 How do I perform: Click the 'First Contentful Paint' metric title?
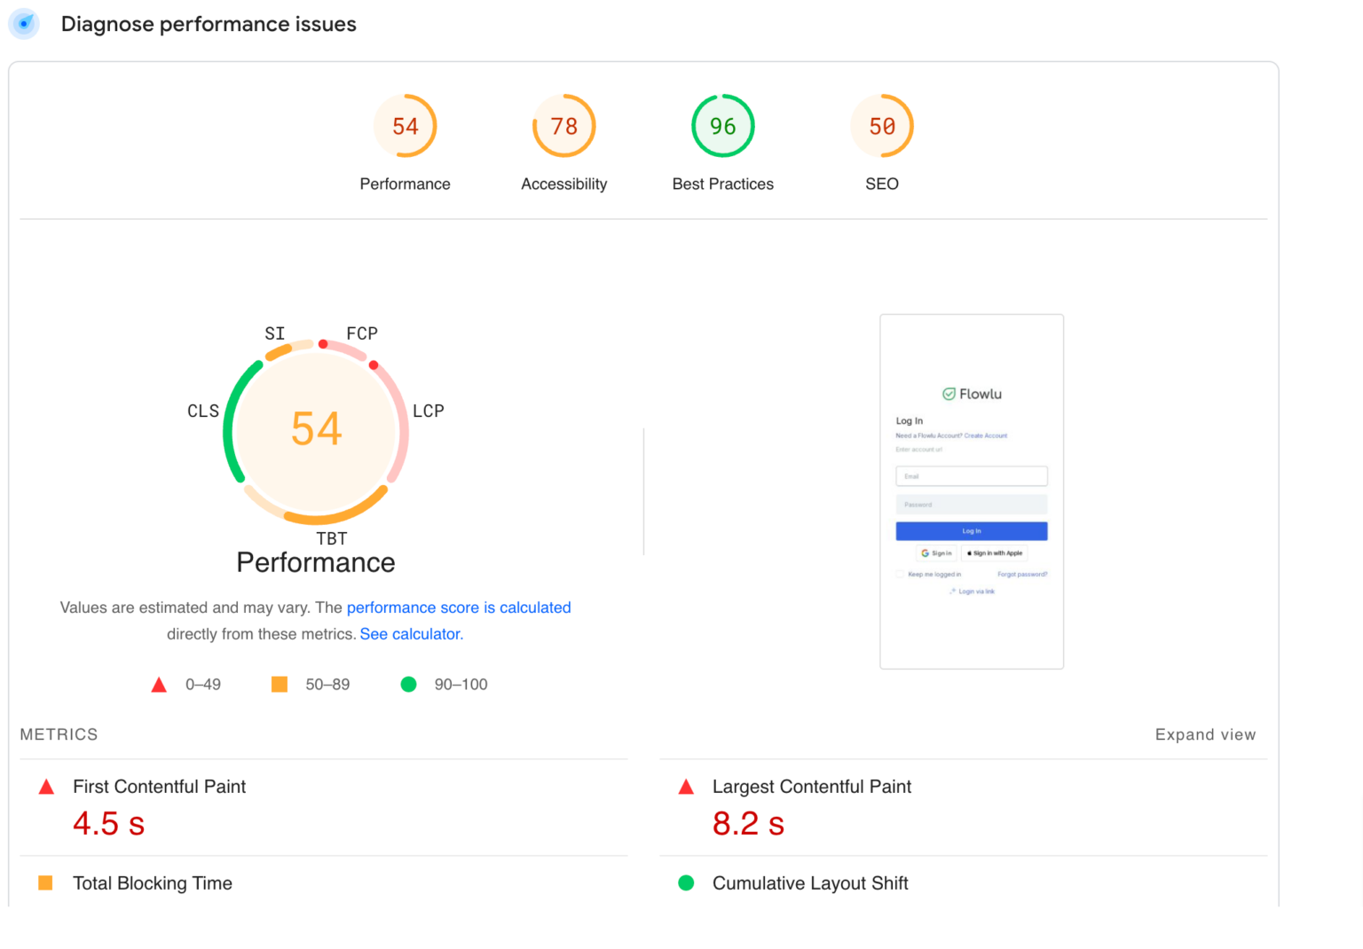click(160, 787)
